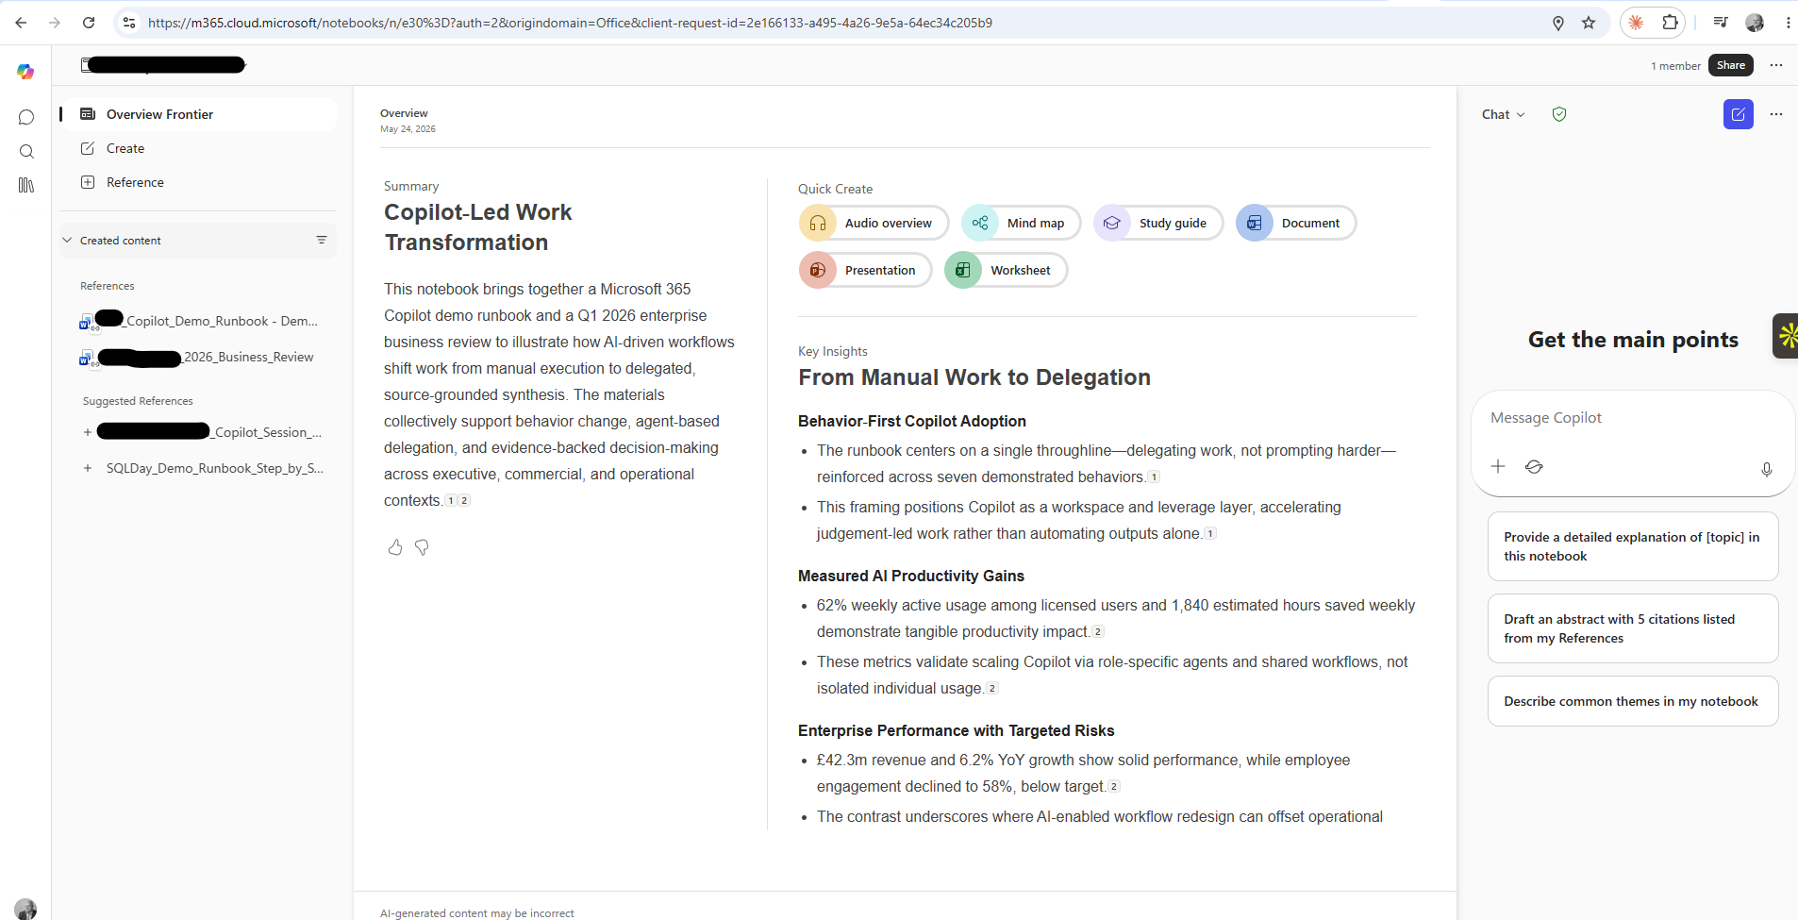
Task: Open the more options menu beside Share
Action: pyautogui.click(x=1776, y=65)
